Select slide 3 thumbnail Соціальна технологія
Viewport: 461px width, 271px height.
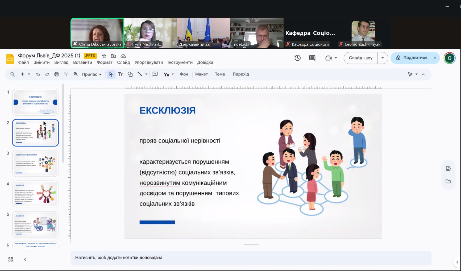pos(35,163)
